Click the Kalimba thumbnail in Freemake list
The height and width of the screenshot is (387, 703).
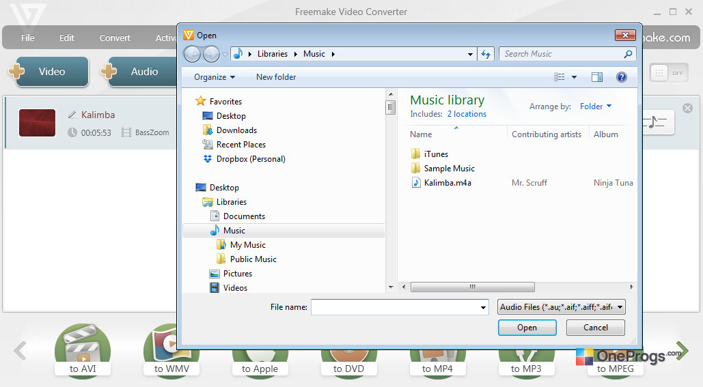[37, 123]
